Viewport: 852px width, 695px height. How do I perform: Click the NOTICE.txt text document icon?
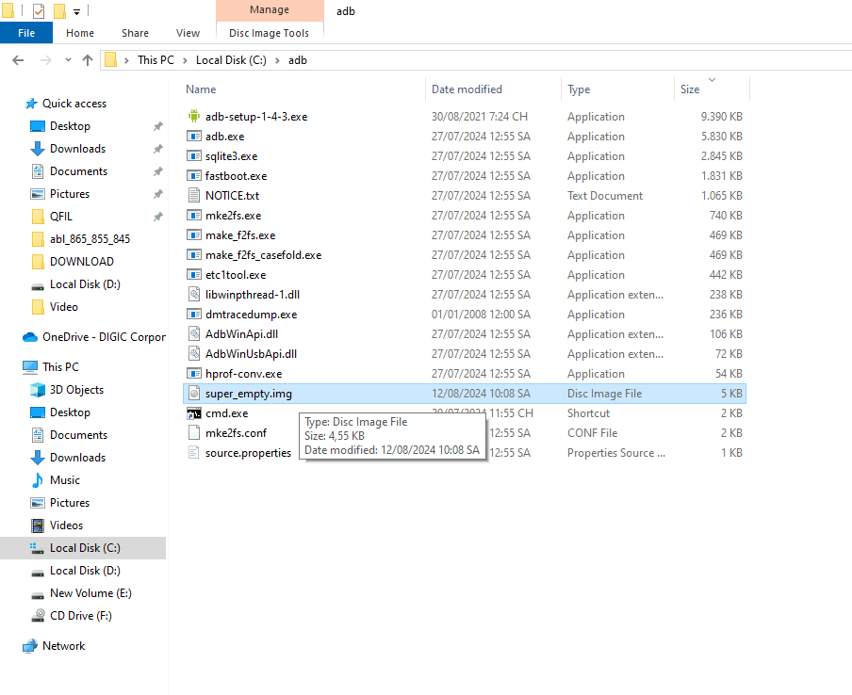tap(194, 196)
